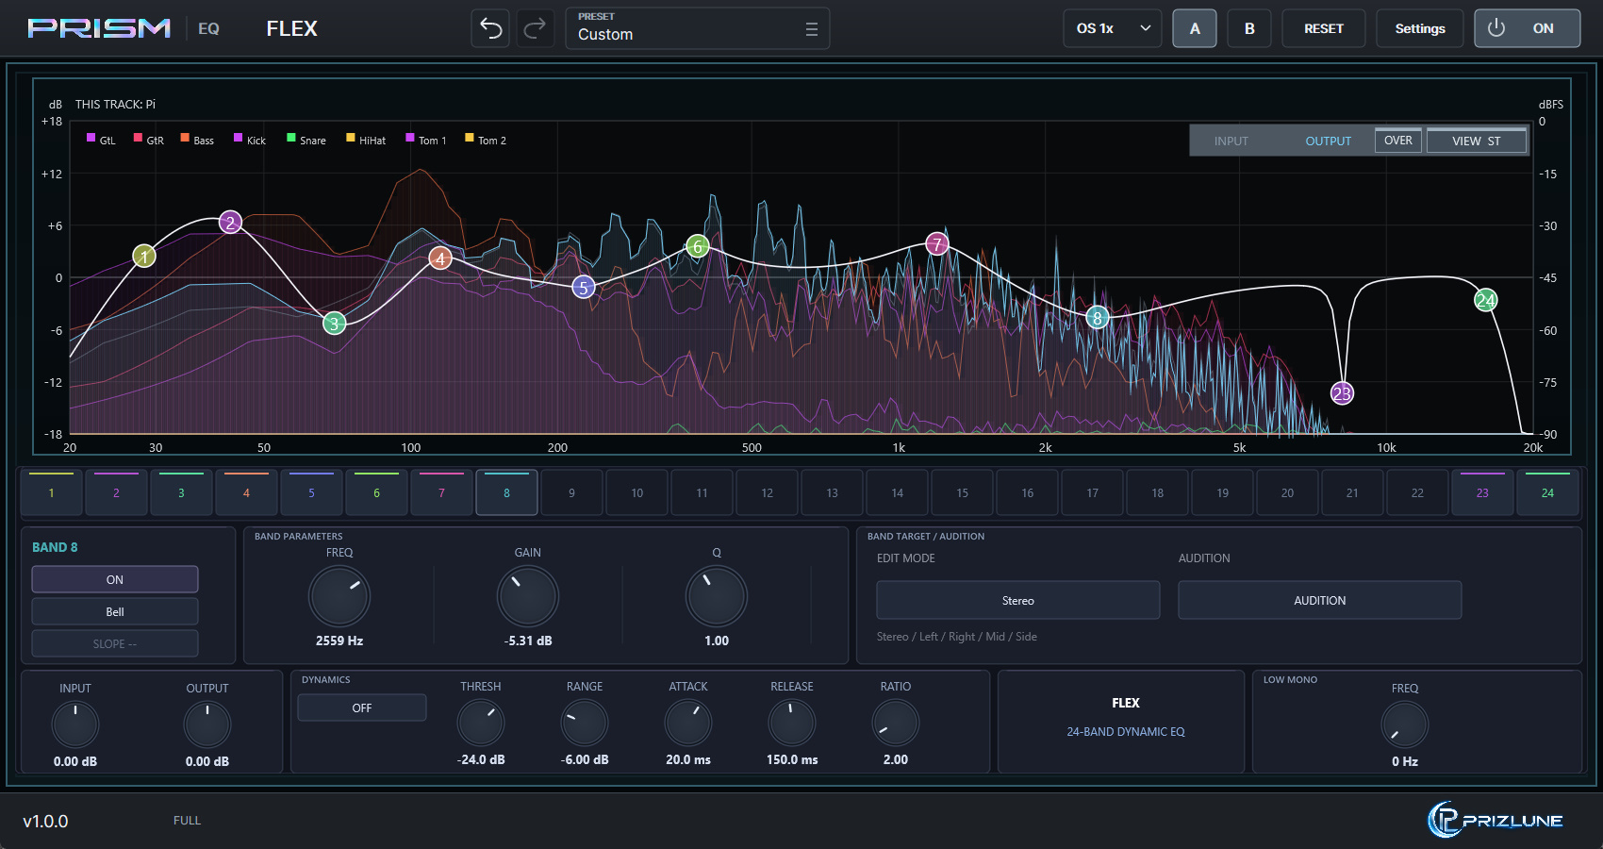
Task: Select EQ node 5 on the curve
Action: click(584, 288)
